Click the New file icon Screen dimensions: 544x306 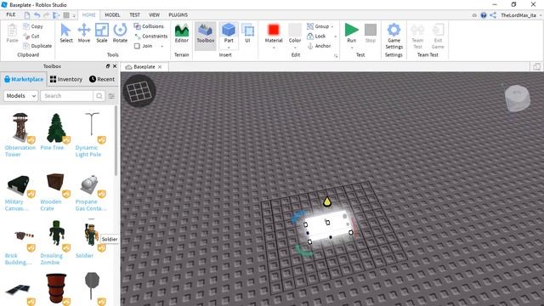click(x=27, y=15)
